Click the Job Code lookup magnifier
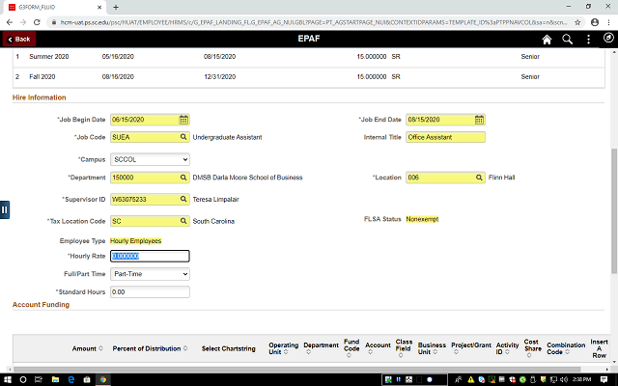The height and width of the screenshot is (386, 618). pos(183,138)
